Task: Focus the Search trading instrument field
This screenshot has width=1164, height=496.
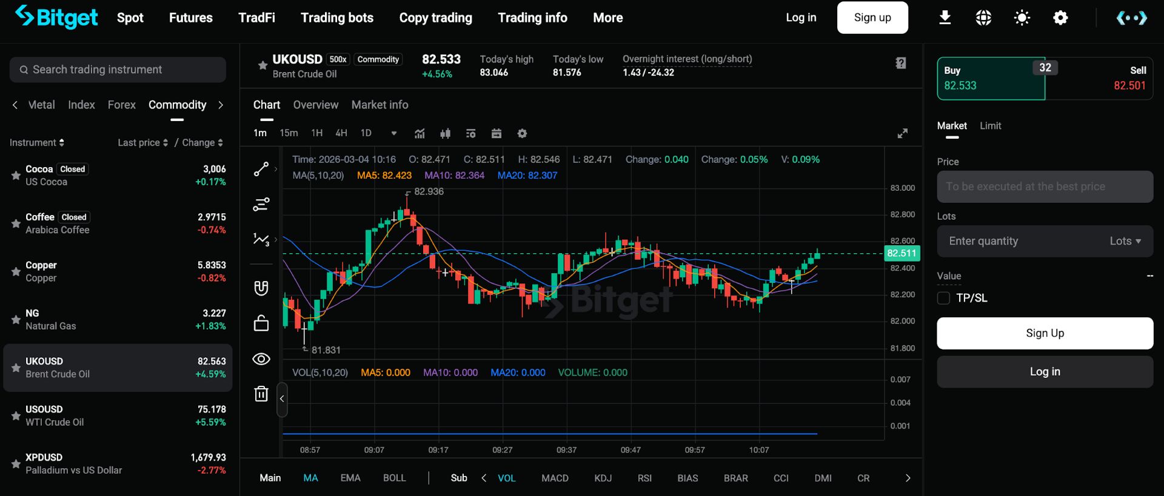Action: click(118, 70)
